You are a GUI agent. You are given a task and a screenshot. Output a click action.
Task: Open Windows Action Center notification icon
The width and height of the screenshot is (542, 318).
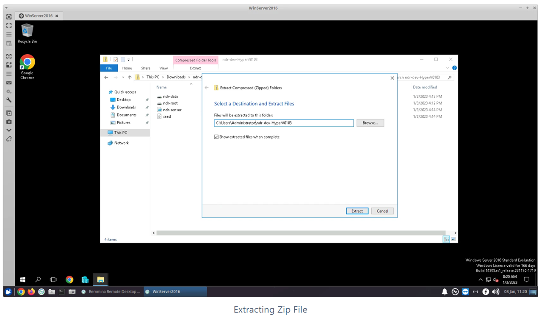(527, 279)
